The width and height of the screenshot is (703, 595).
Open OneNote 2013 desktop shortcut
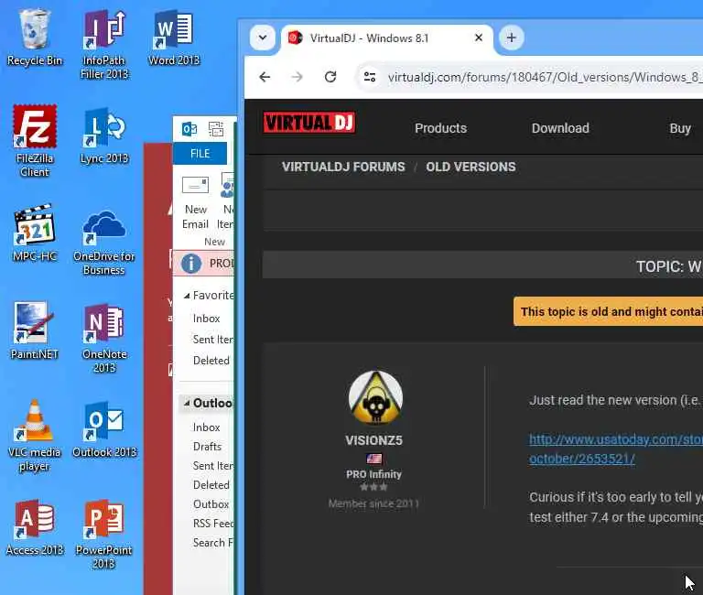click(104, 338)
